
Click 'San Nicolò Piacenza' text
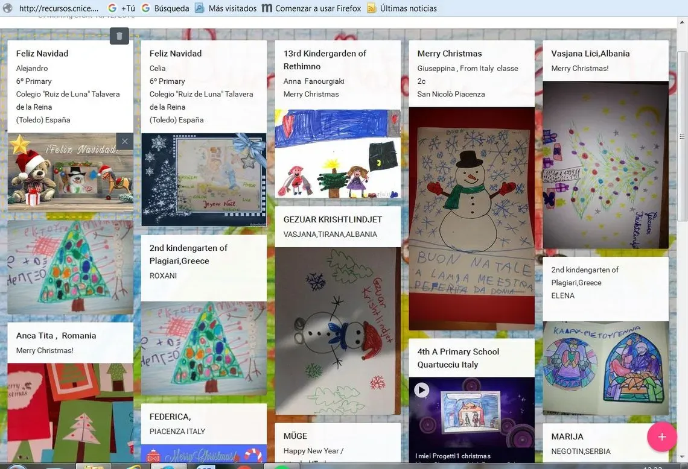pos(451,94)
